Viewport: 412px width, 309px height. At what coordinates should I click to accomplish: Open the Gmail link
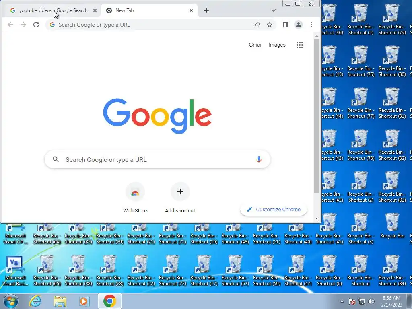tap(255, 45)
